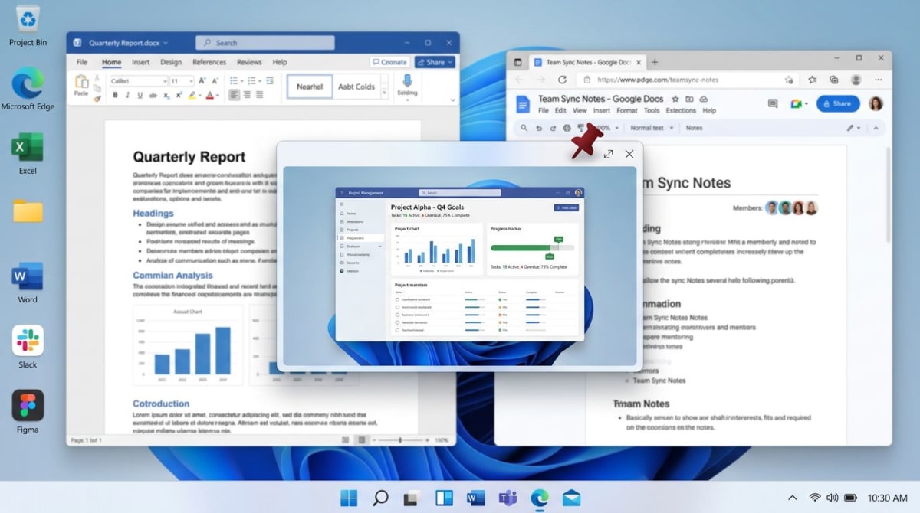
Task: Apply Italic formatting in Word
Action: 127,95
